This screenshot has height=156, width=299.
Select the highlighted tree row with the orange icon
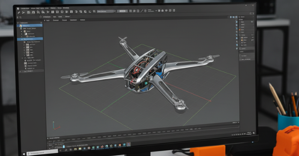point(30,26)
